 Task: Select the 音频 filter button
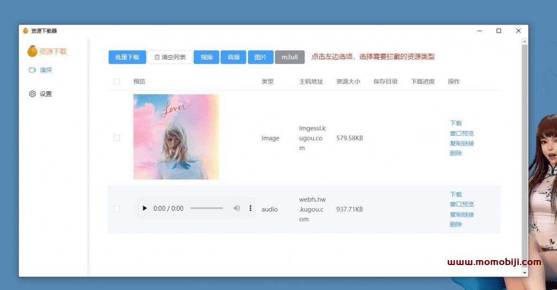[x=233, y=57]
